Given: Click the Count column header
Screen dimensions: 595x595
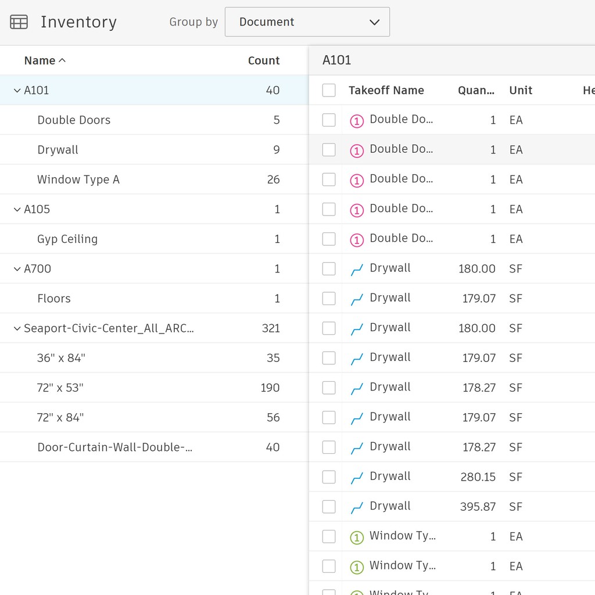Looking at the screenshot, I should pos(264,60).
